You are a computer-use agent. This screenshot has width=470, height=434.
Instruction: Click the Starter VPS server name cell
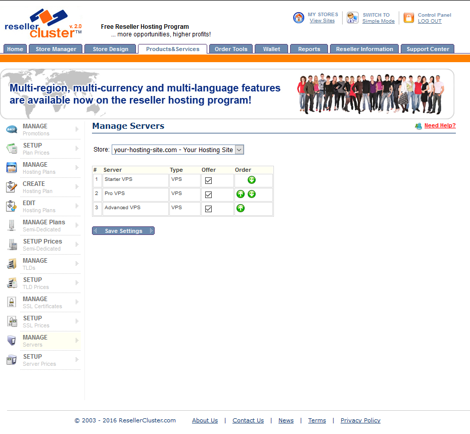pos(135,181)
